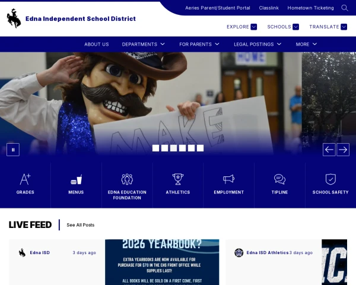The width and height of the screenshot is (356, 285).
Task: Open Aeries Parent/Student Portal link
Action: pos(218,8)
